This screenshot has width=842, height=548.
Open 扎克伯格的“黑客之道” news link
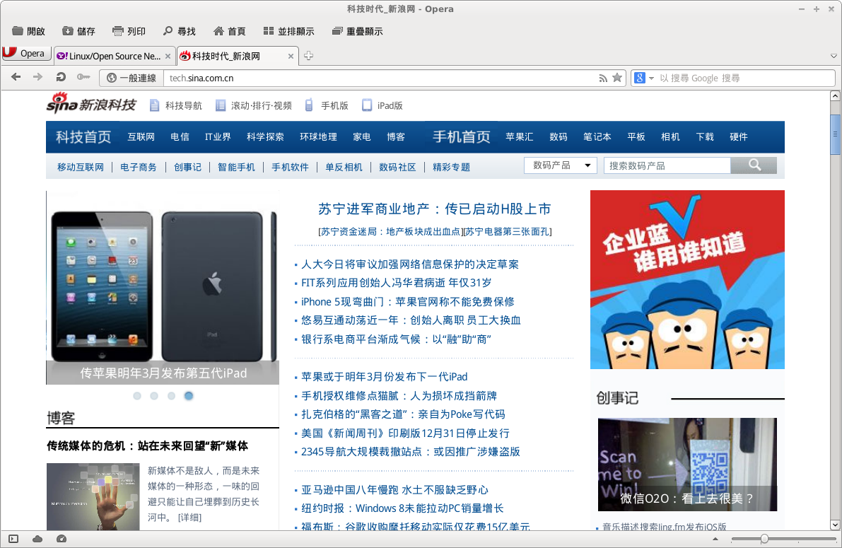coord(403,414)
